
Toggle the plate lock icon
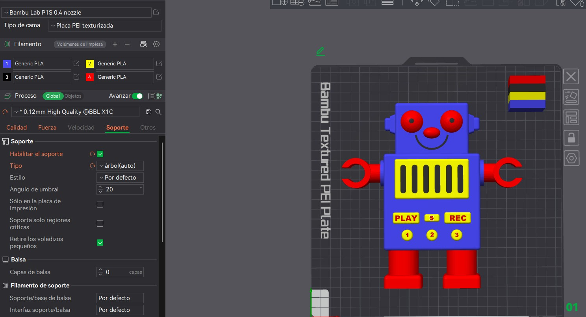[x=571, y=138]
